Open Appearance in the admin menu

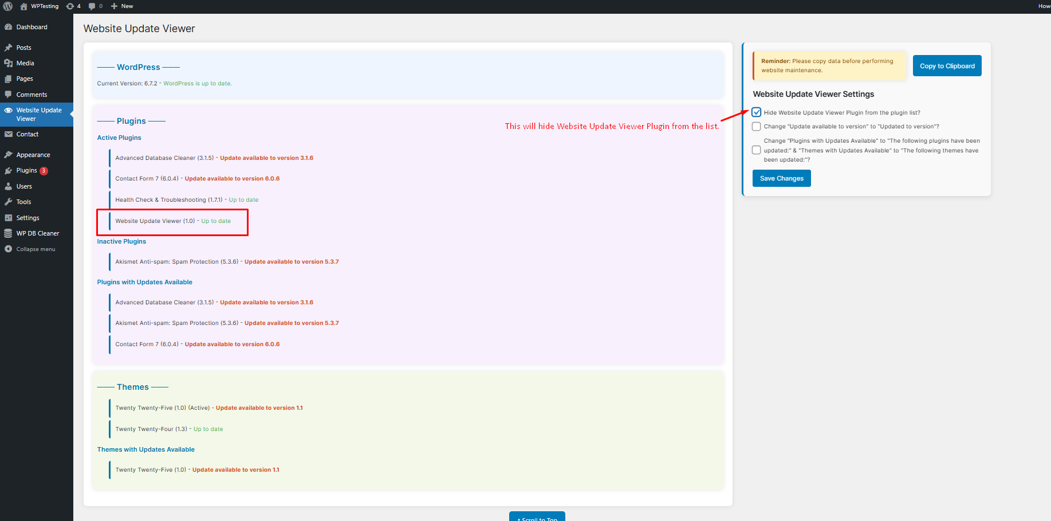coord(37,155)
